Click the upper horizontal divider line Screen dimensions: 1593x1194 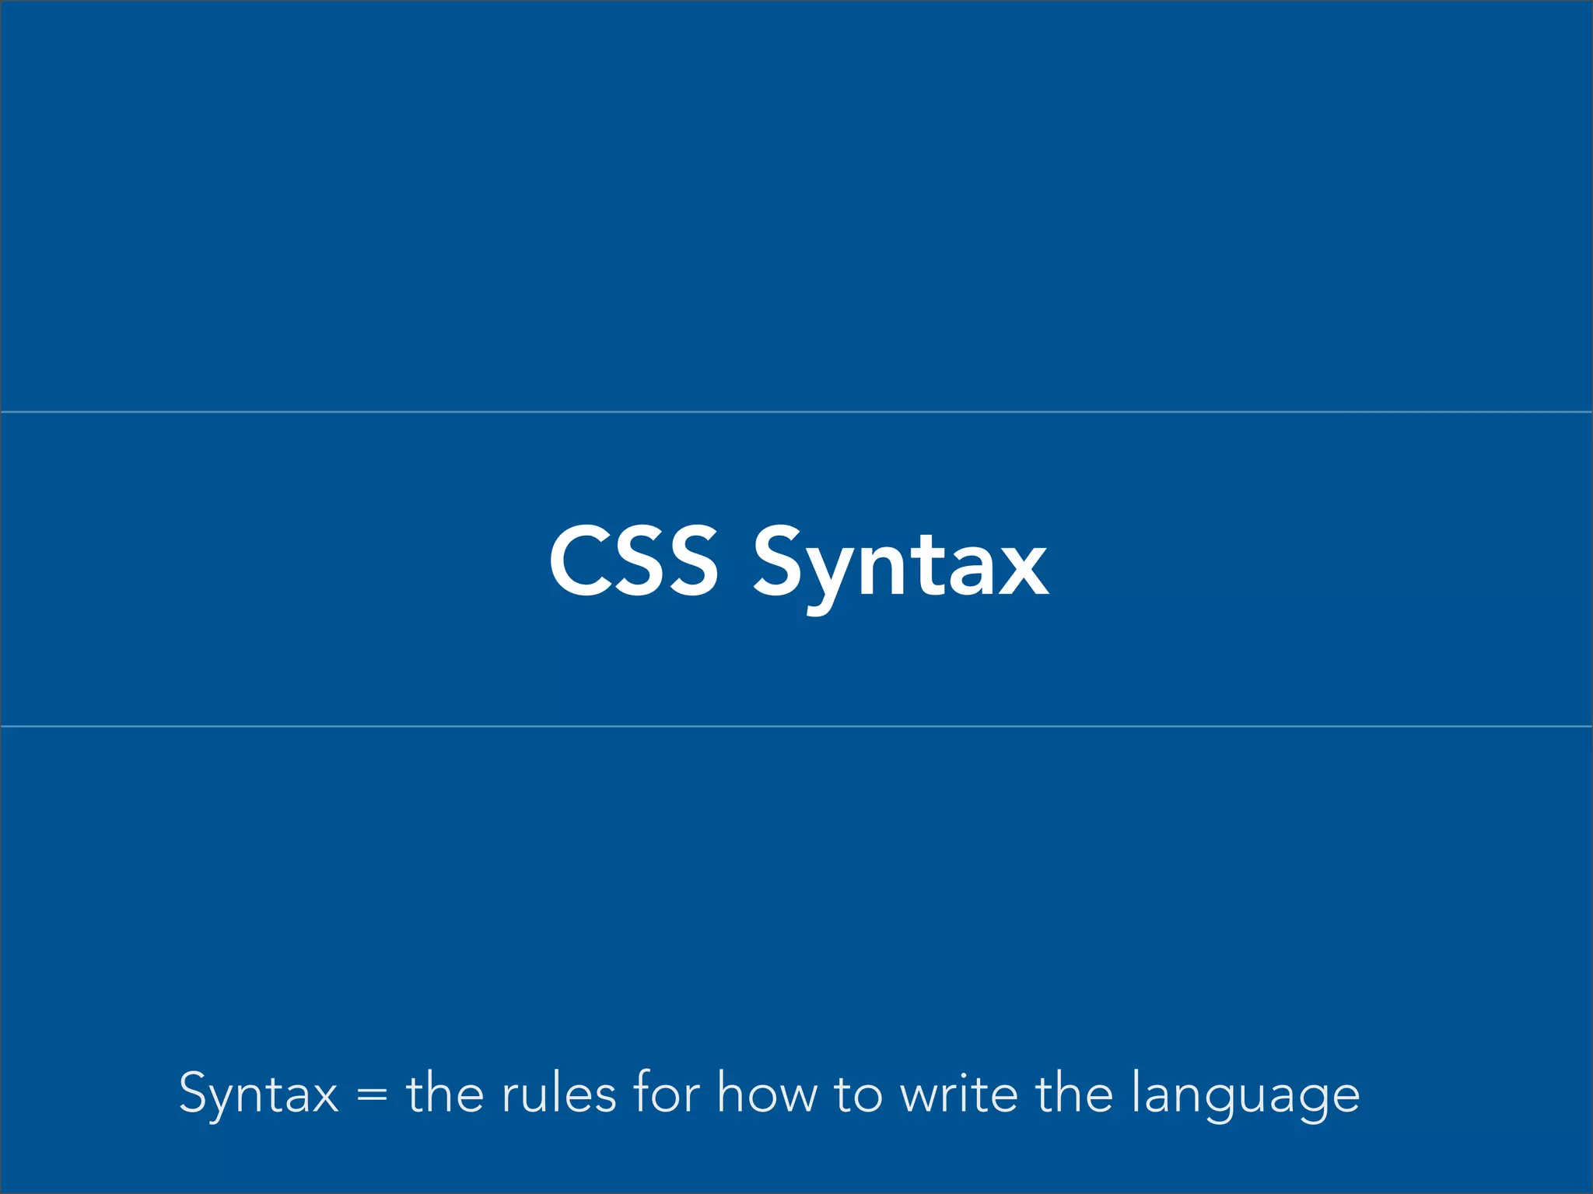pyautogui.click(x=796, y=411)
